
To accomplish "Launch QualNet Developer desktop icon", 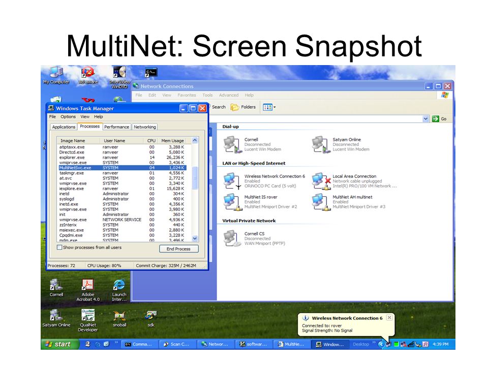I will (x=88, y=320).
